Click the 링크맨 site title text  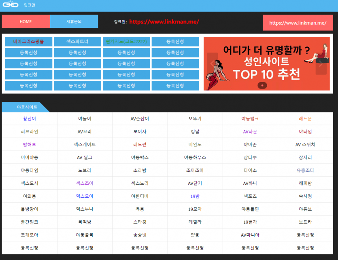pos(30,5)
